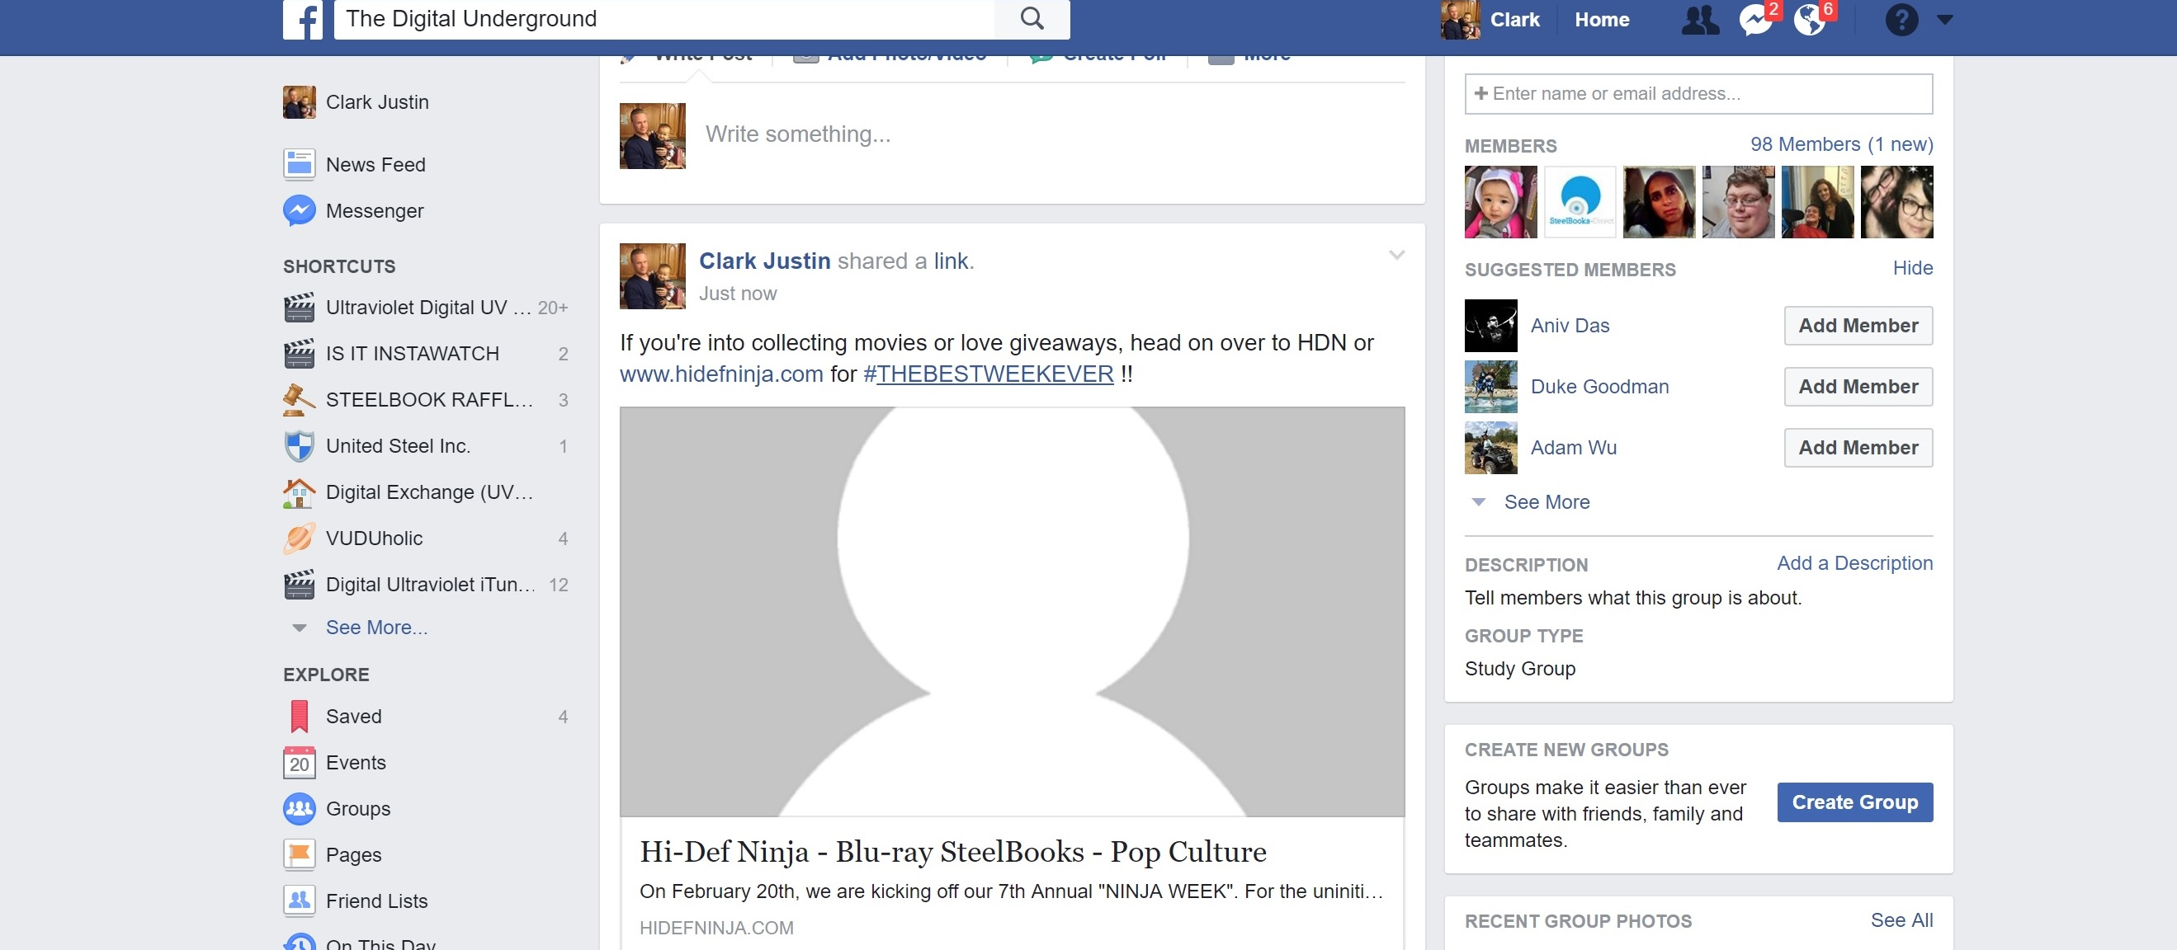Open Events calendar icon
Image resolution: width=2177 pixels, height=950 pixels.
click(x=300, y=763)
